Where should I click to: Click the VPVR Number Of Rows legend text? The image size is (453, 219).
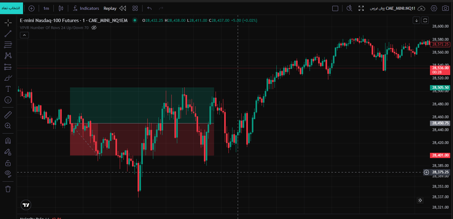pos(54,28)
